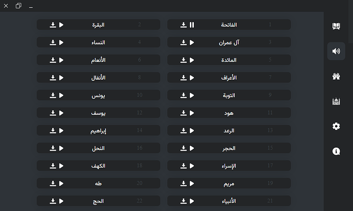The height and width of the screenshot is (211, 353).
Task: Pause Al-Fatiha surah playback
Action: [192, 25]
